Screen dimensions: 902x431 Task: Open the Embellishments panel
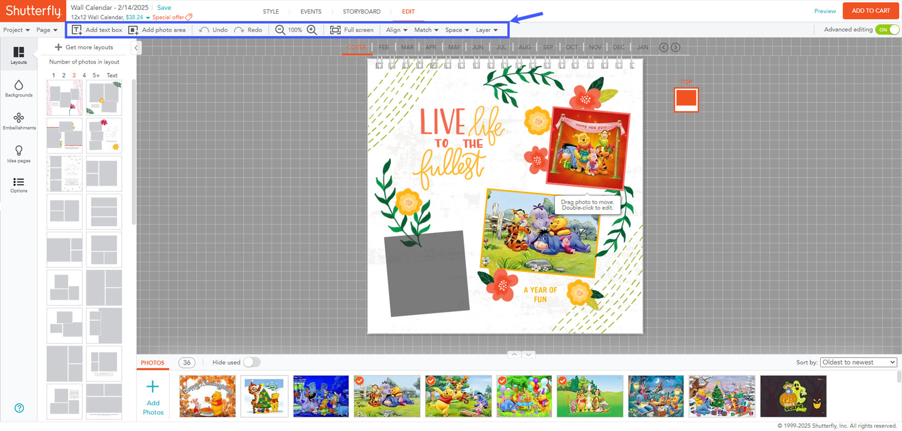[x=19, y=121]
